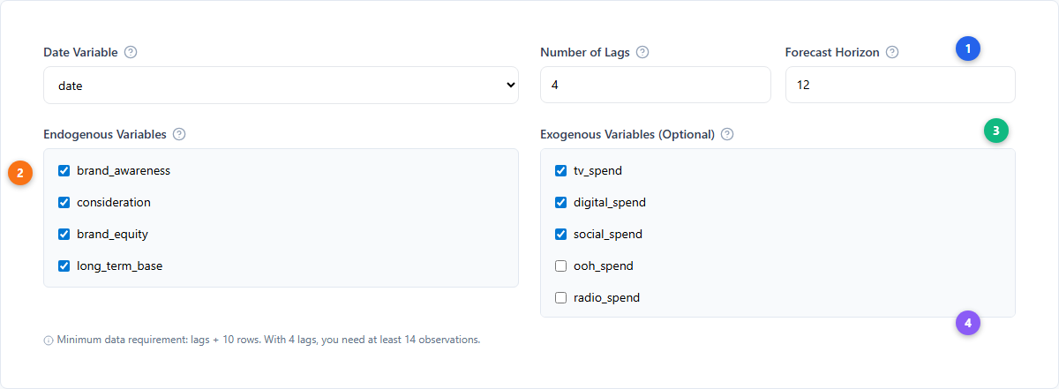Screen dimensions: 1059x389
Task: Click the Number of Lags input field
Action: pyautogui.click(x=656, y=86)
